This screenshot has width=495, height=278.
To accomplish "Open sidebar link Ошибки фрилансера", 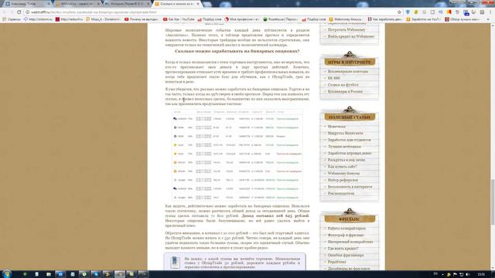I will (x=346, y=255).
